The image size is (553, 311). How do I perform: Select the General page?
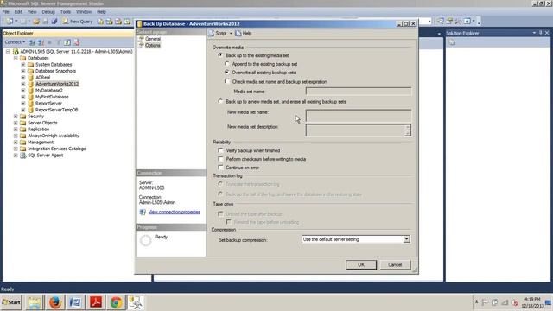pos(153,39)
